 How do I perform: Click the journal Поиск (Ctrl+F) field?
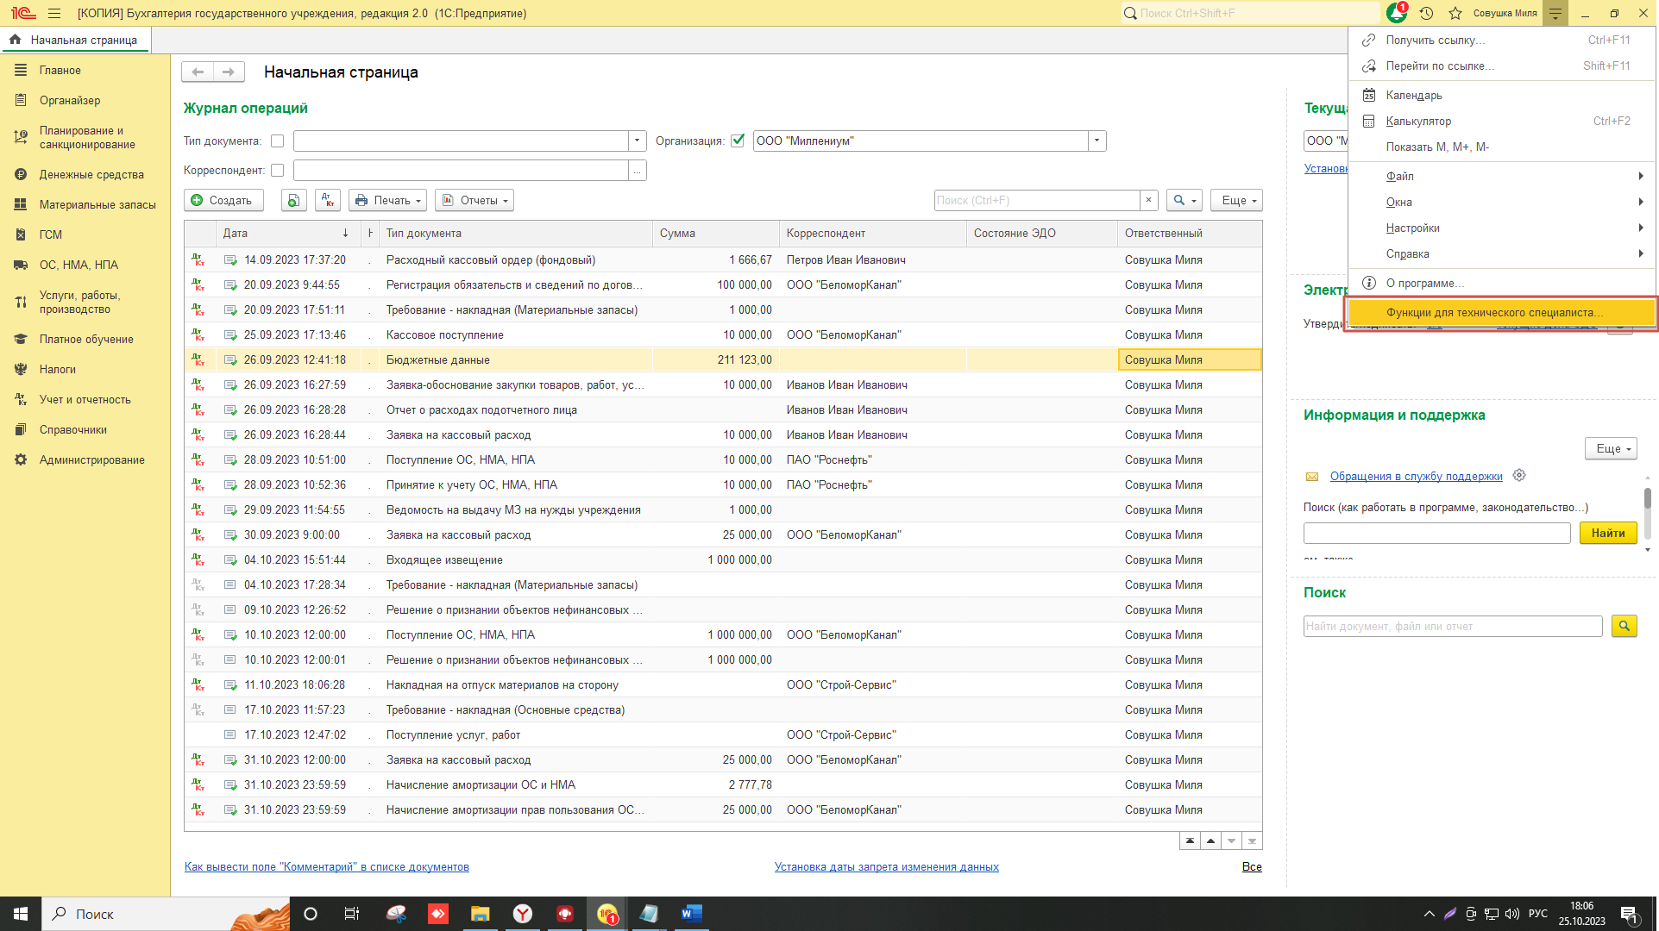point(1037,200)
